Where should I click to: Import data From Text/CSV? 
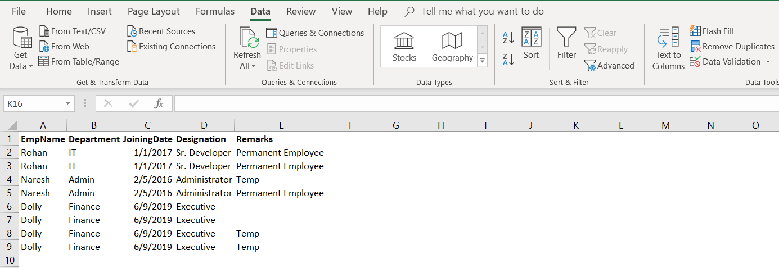coord(73,31)
